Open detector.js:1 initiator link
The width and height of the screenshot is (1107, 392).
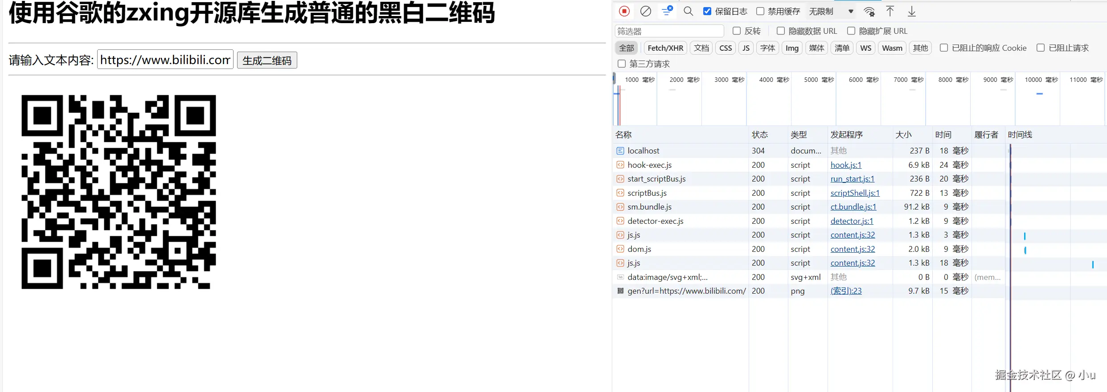pos(852,221)
